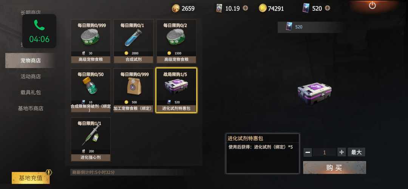The height and width of the screenshot is (189, 408).
Task: Click the gold coin icon next to 74291
Action: pyautogui.click(x=263, y=8)
